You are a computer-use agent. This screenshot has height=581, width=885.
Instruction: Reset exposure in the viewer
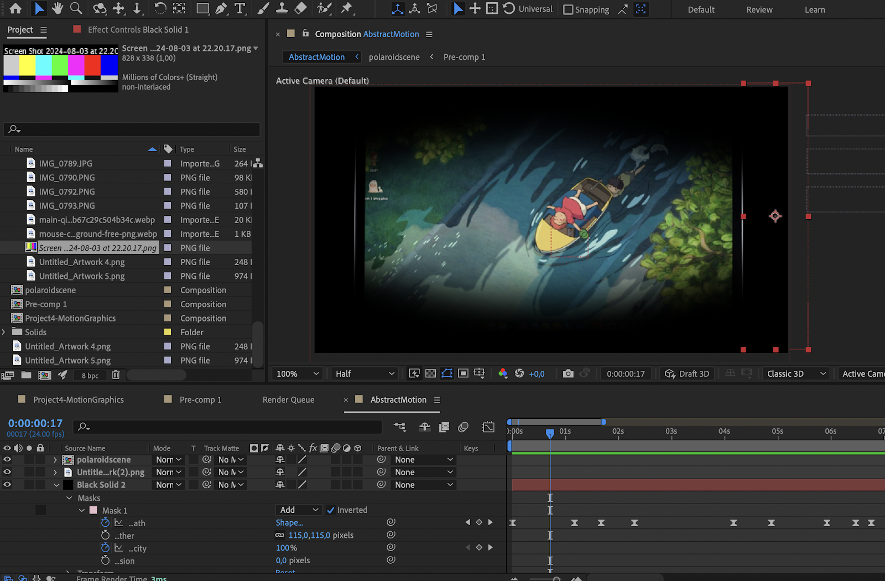click(x=519, y=373)
